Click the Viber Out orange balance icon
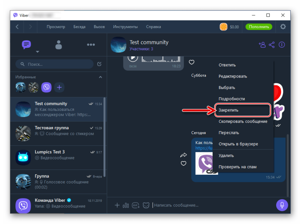The width and height of the screenshot is (301, 224). tap(223, 27)
